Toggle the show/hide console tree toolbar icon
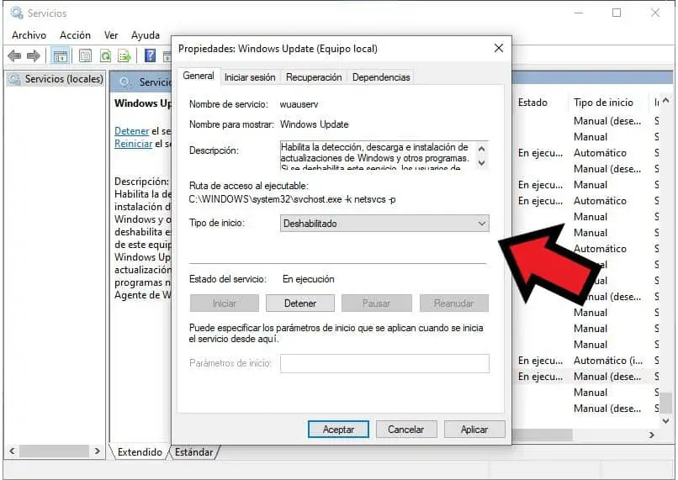This screenshot has width=678, height=480. pos(60,55)
